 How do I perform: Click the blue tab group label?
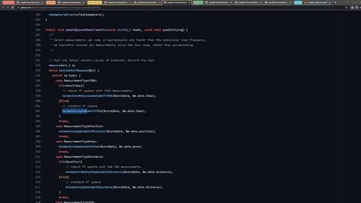coord(298,2)
